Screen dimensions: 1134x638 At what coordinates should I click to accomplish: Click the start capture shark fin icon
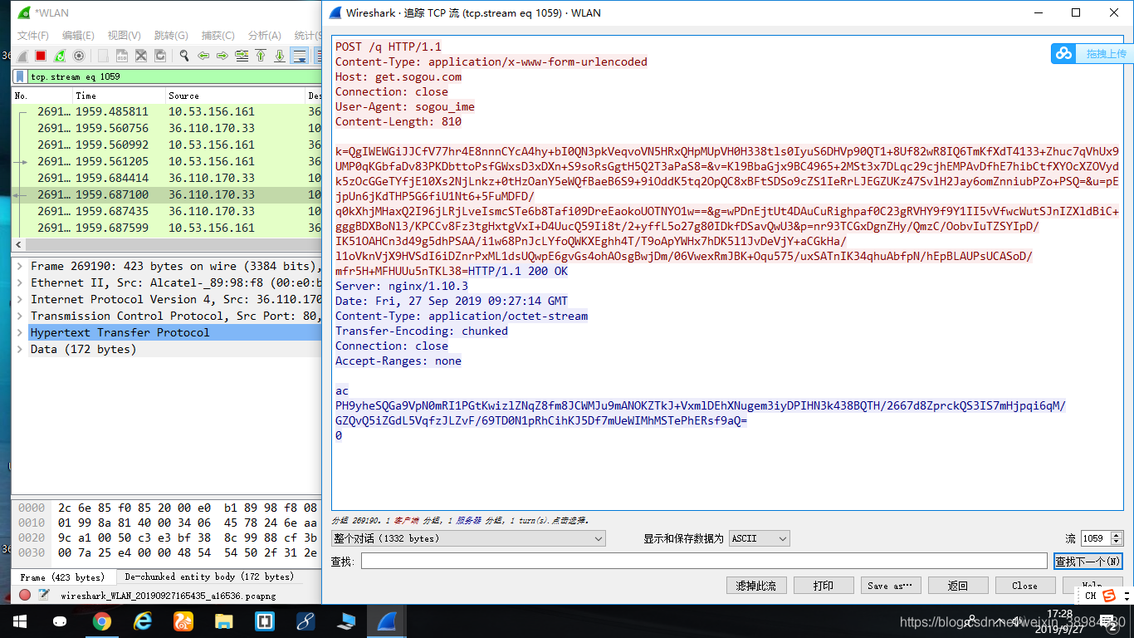click(22, 56)
